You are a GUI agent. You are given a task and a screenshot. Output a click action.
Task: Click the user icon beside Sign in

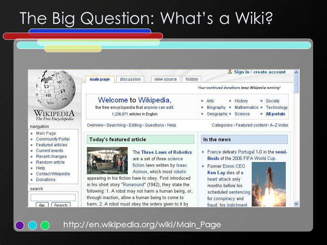tap(230, 72)
